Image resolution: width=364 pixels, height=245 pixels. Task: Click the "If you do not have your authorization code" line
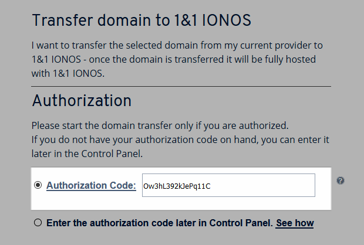point(178,141)
